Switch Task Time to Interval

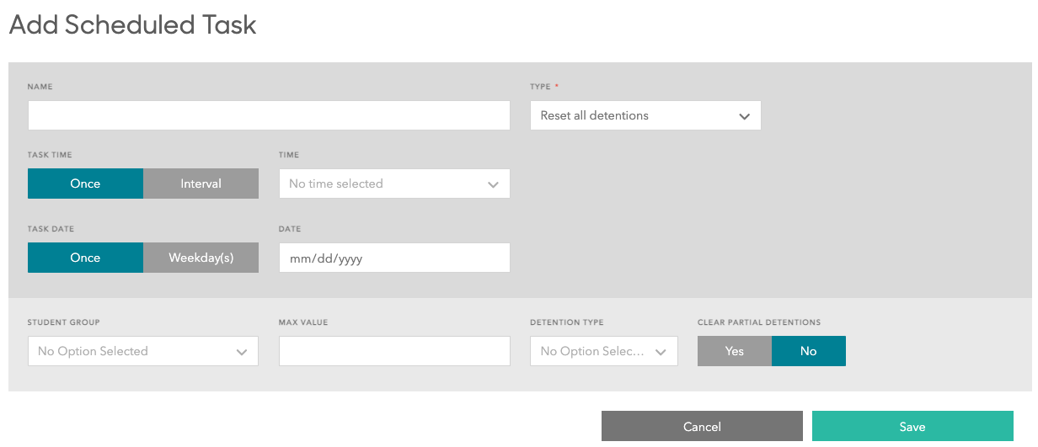(201, 184)
